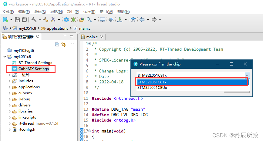Open the Search dropdown arrow
This screenshot has width=263, height=141.
click(x=95, y=20)
